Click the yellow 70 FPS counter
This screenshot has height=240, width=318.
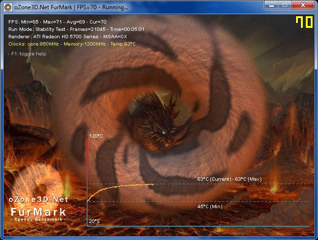click(304, 22)
